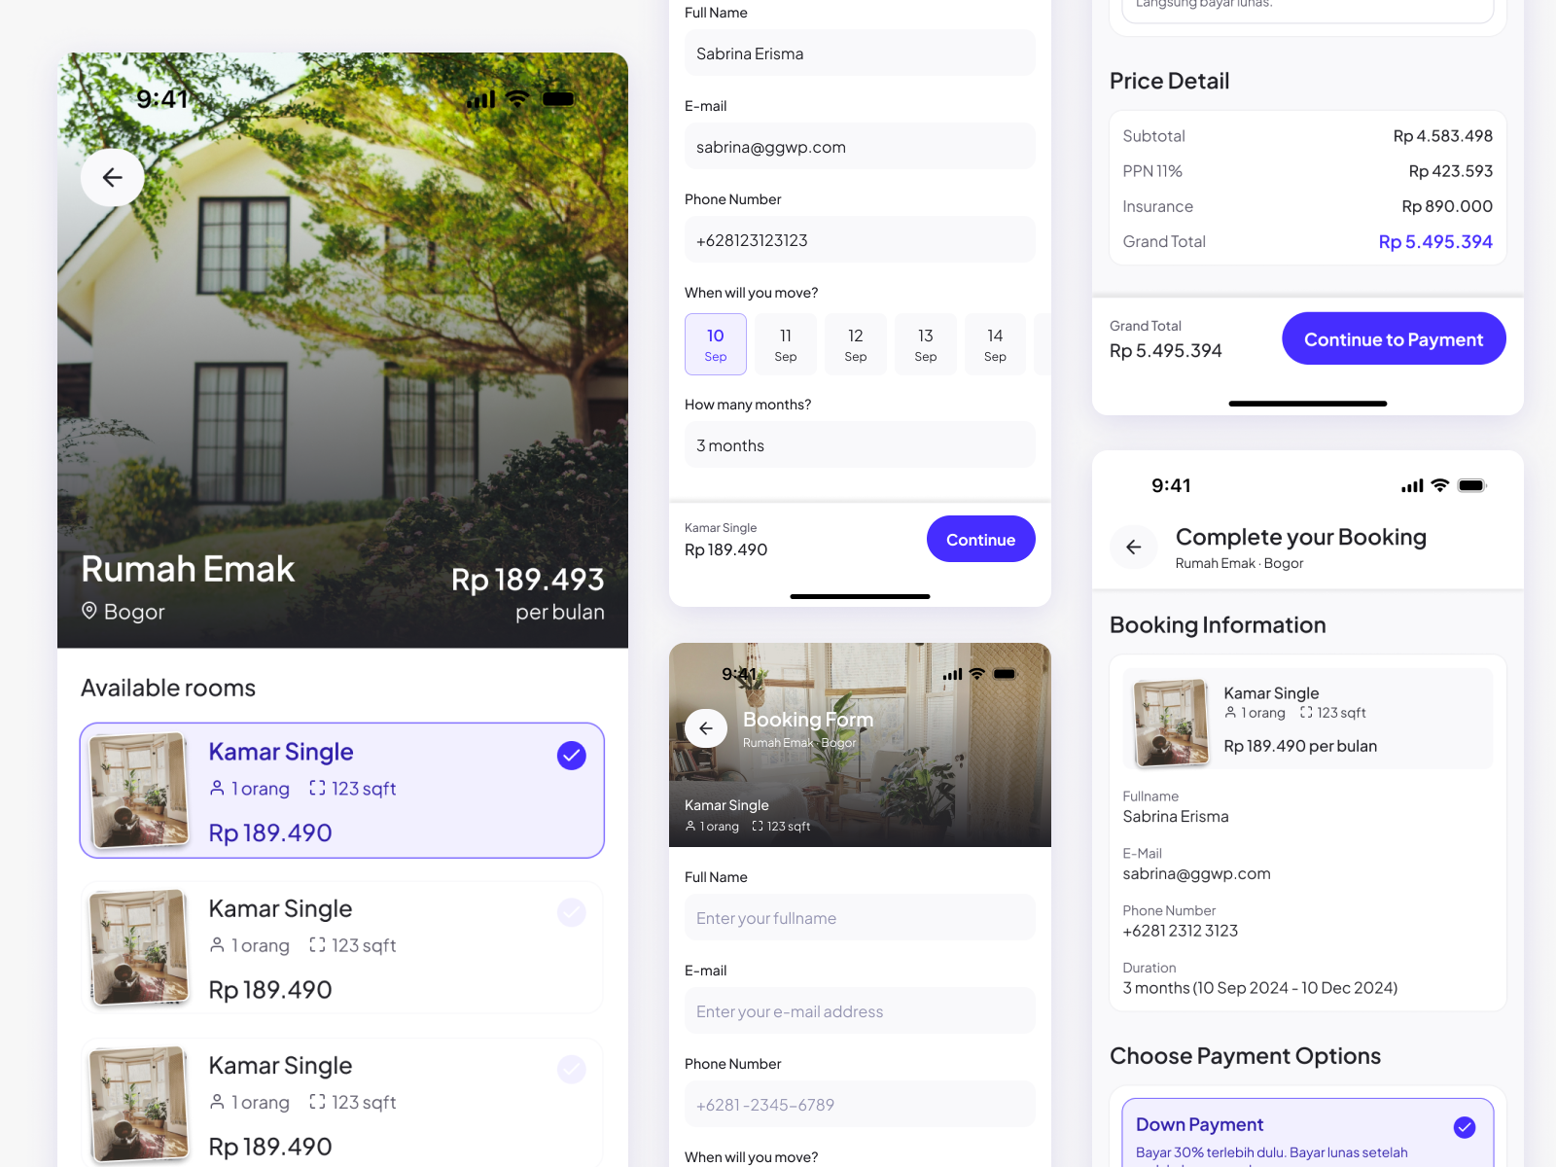Click the "Enter your fullname" field
1556x1167 pixels.
tap(860, 917)
